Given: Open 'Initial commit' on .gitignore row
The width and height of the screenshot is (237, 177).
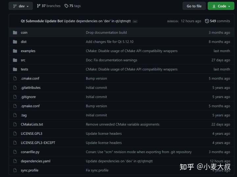Looking at the screenshot, I should coord(96,97).
